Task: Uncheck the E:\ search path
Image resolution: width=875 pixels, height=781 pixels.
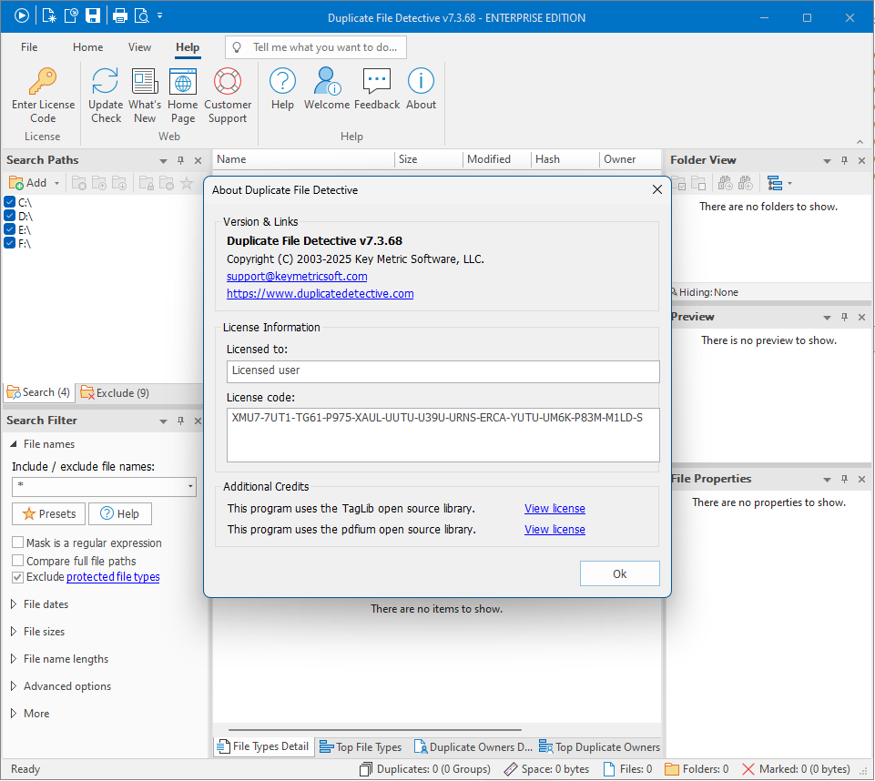Action: pyautogui.click(x=9, y=229)
